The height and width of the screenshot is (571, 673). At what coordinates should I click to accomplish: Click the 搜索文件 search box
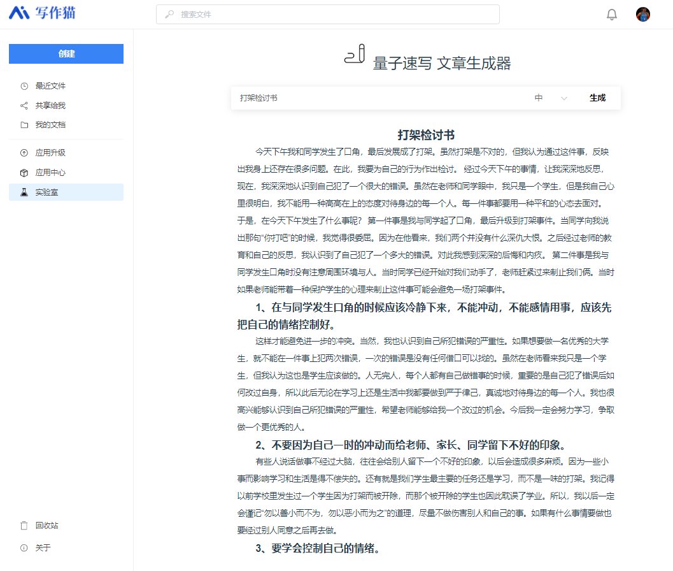pos(327,15)
